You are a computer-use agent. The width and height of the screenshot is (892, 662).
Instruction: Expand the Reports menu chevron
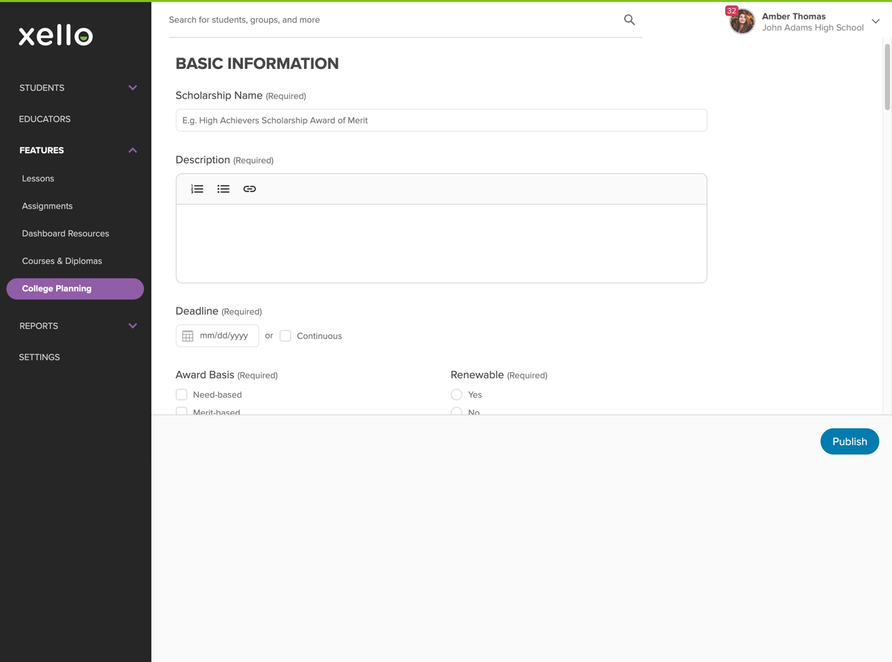point(132,326)
